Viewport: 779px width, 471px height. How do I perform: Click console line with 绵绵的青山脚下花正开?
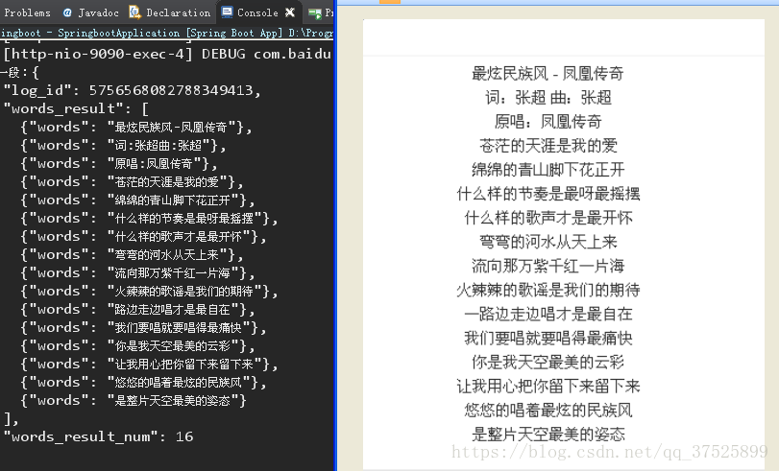tap(137, 200)
